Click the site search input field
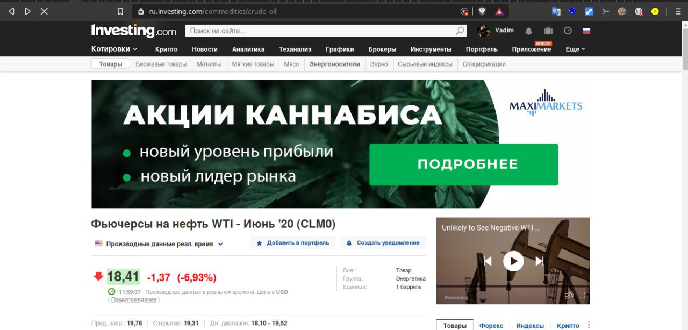 (x=320, y=31)
